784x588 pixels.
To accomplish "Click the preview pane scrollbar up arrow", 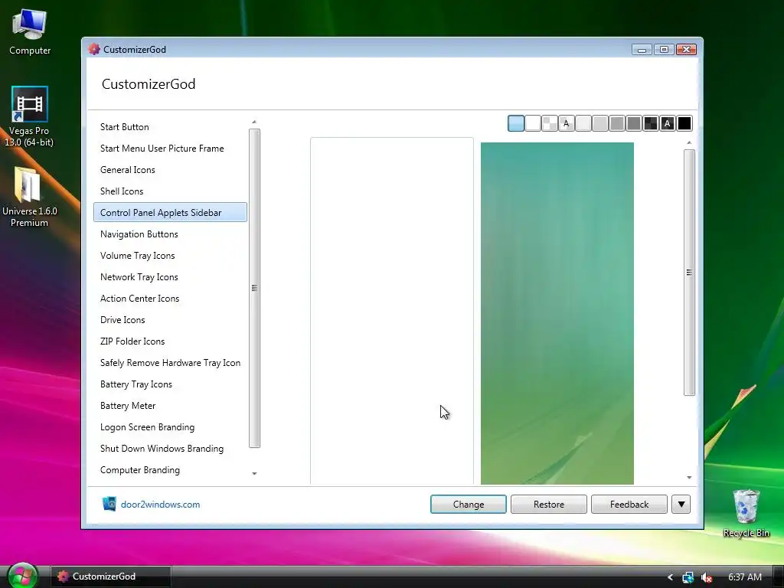I will click(689, 143).
